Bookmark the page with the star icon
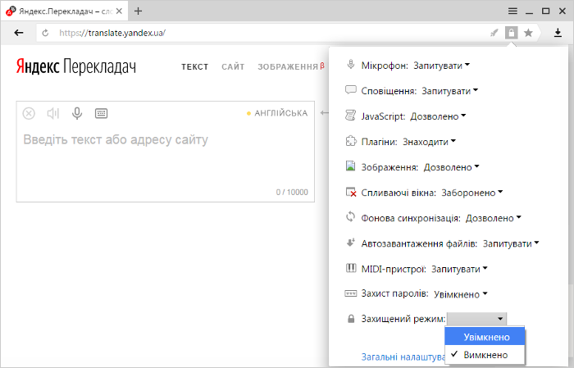This screenshot has height=368, width=574. (528, 33)
